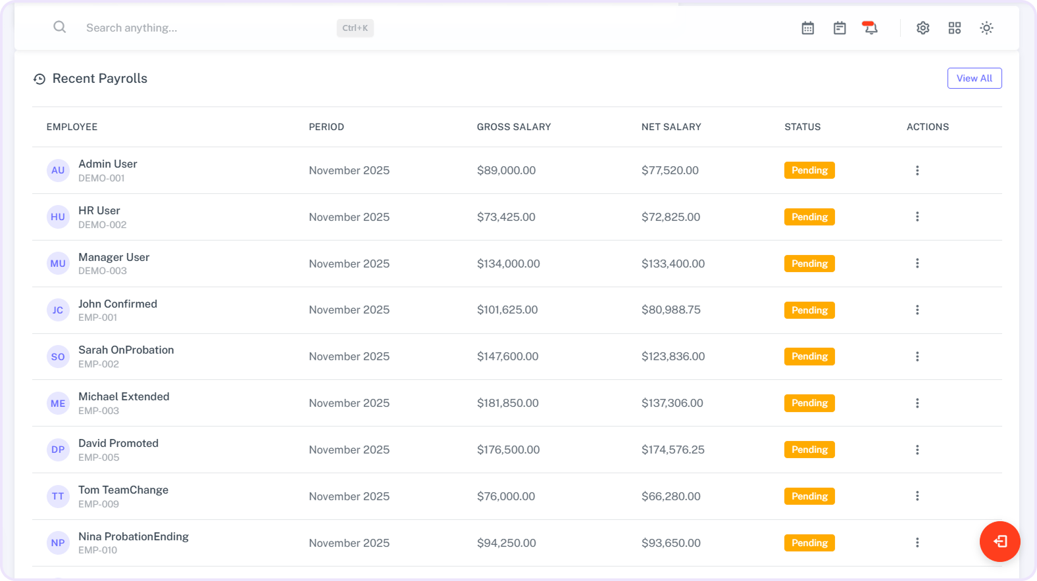Click Sarah OnProbation's SO avatar
Screen dimensions: 1037x581
pyautogui.click(x=58, y=357)
